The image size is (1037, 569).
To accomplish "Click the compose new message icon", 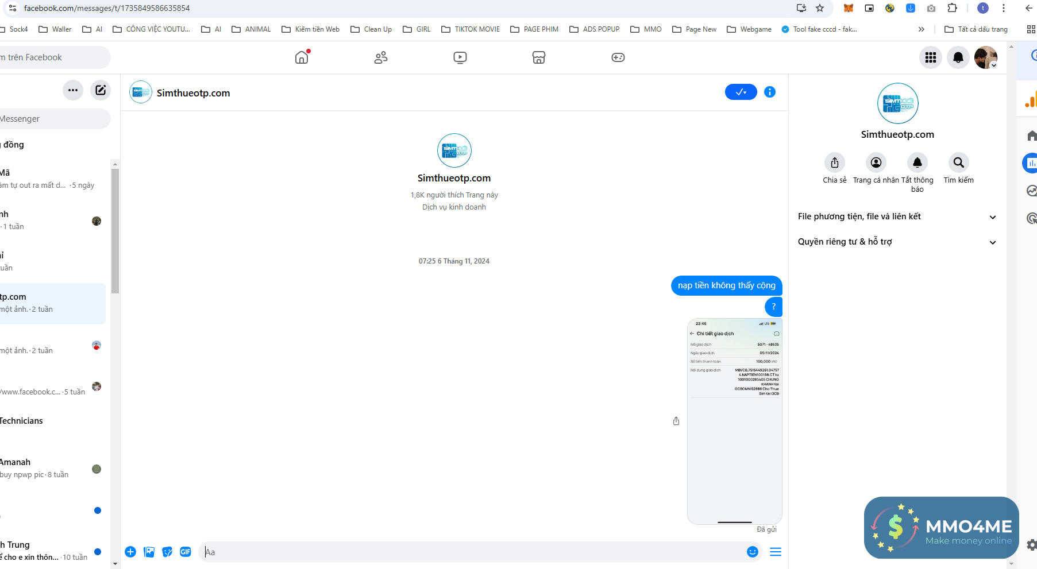I will click(101, 90).
